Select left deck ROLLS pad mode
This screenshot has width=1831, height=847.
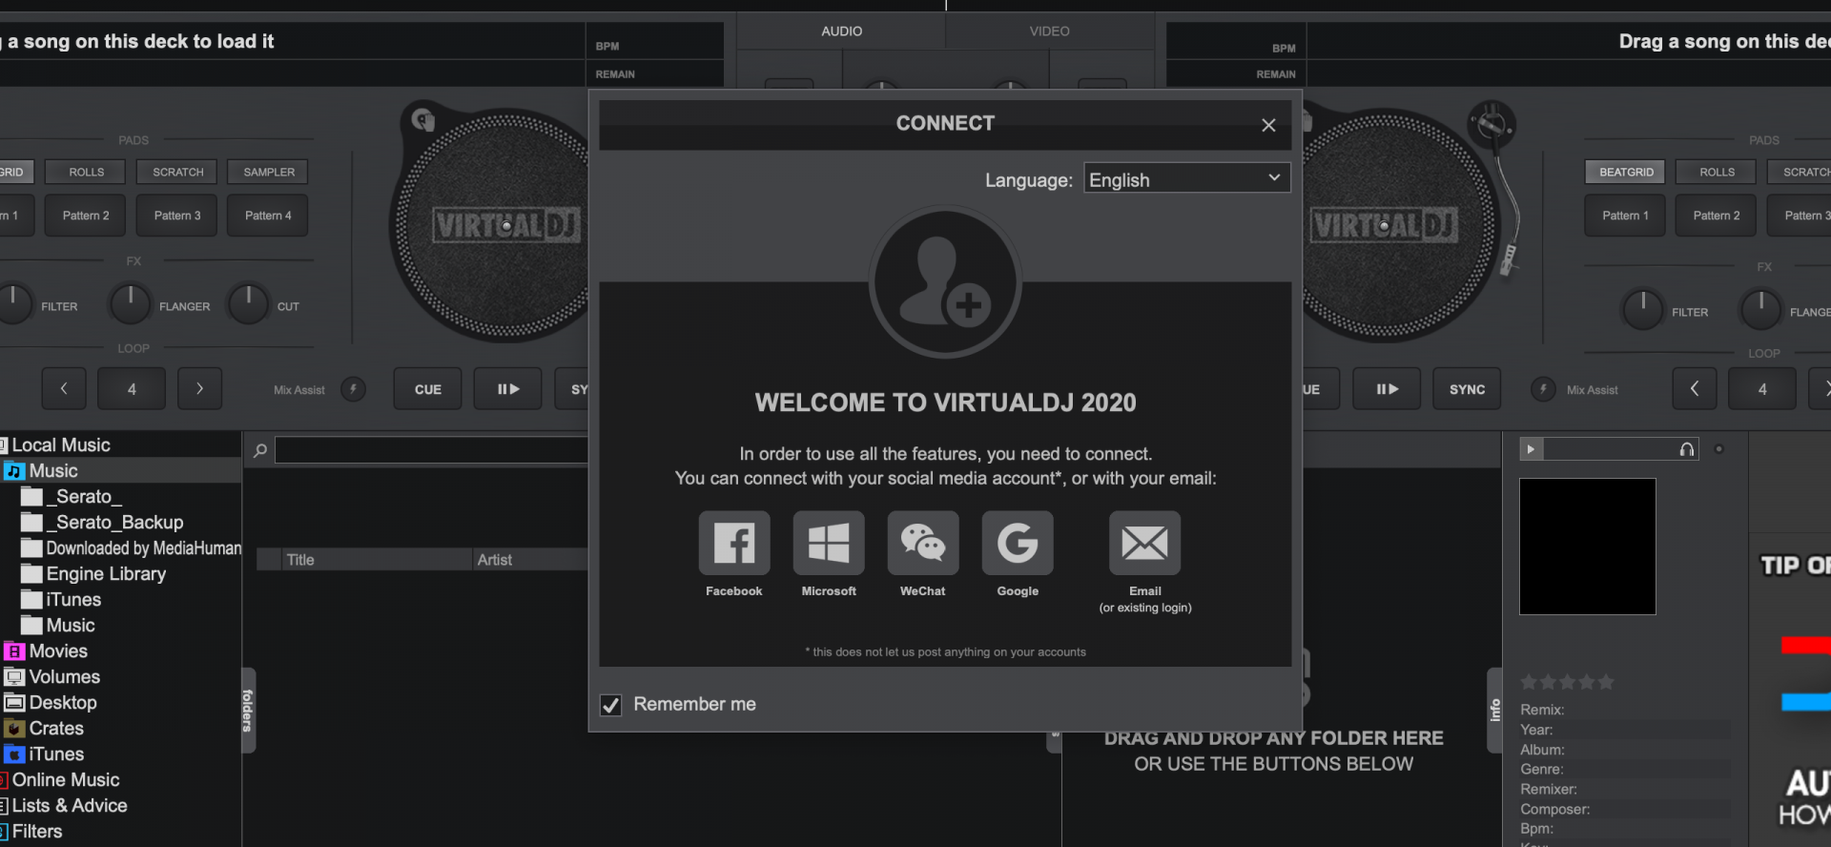point(87,172)
